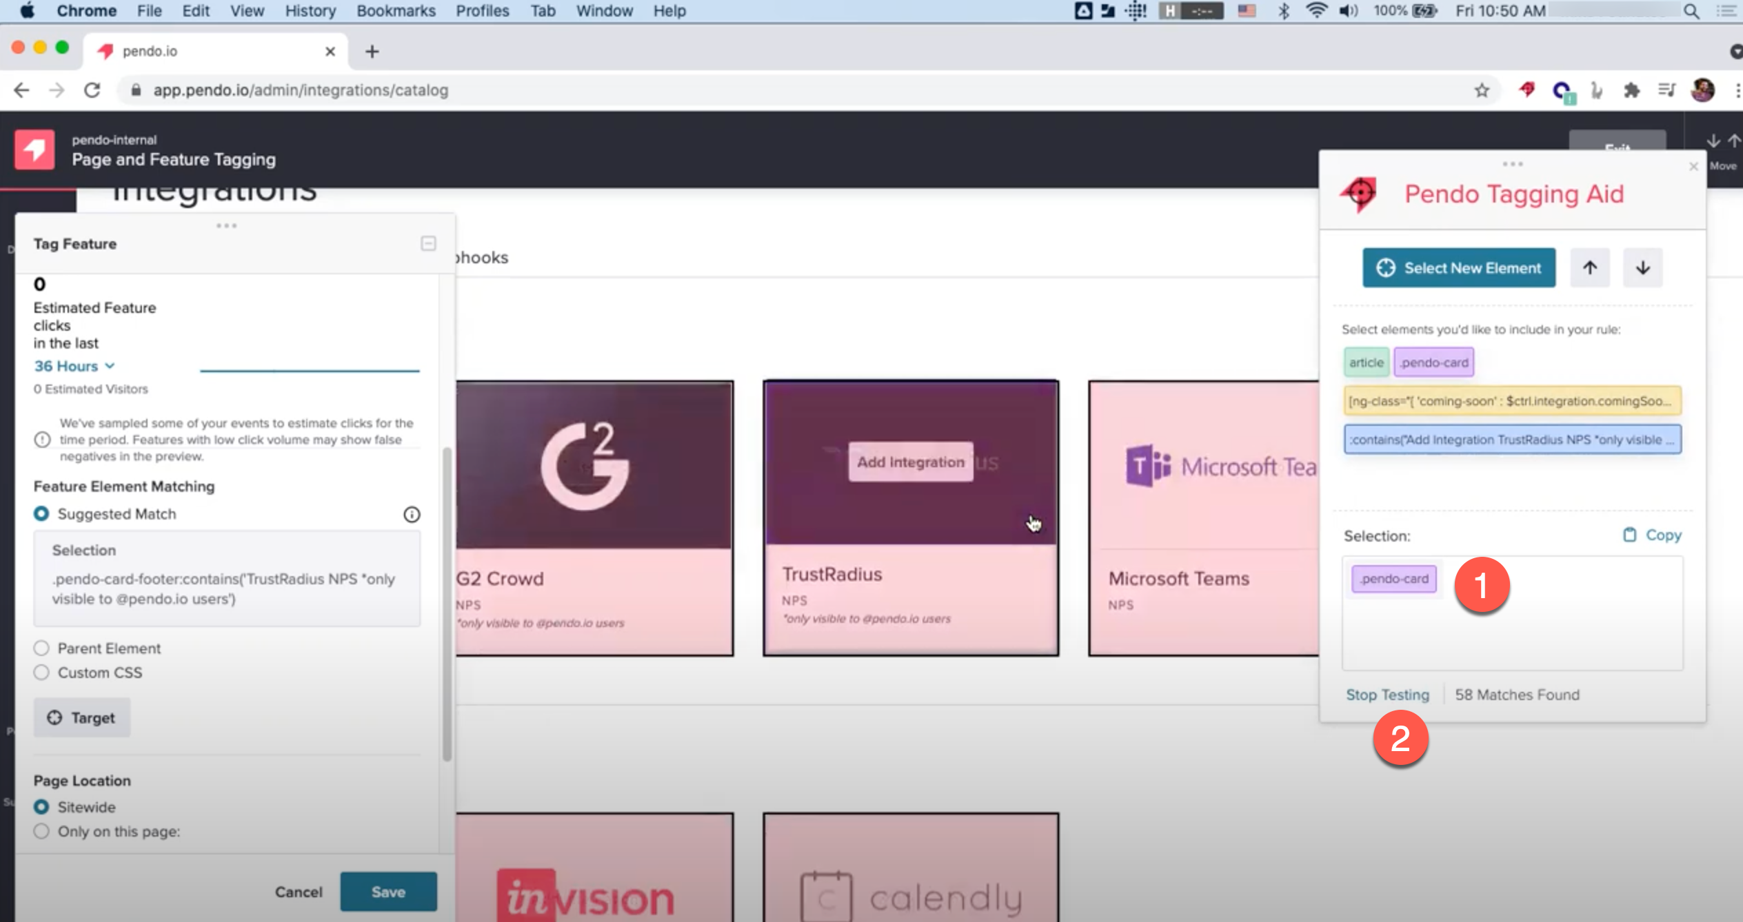Open a new browser tab
Image resolution: width=1743 pixels, height=922 pixels.
click(372, 51)
